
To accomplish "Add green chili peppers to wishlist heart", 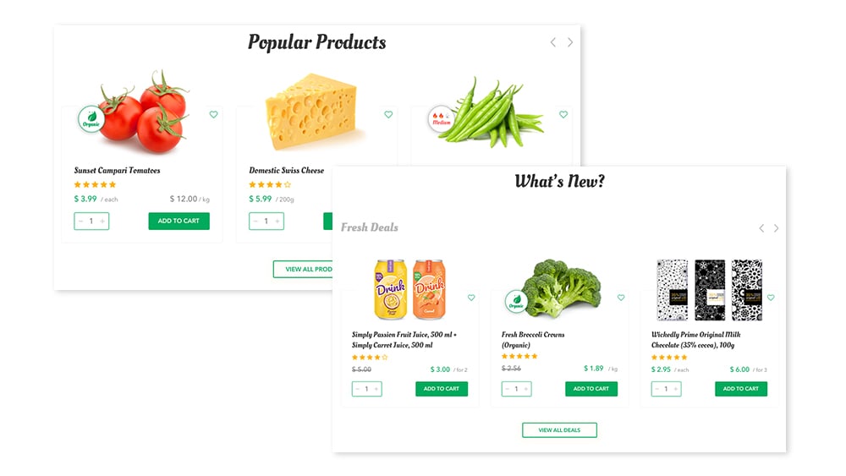I will [563, 114].
